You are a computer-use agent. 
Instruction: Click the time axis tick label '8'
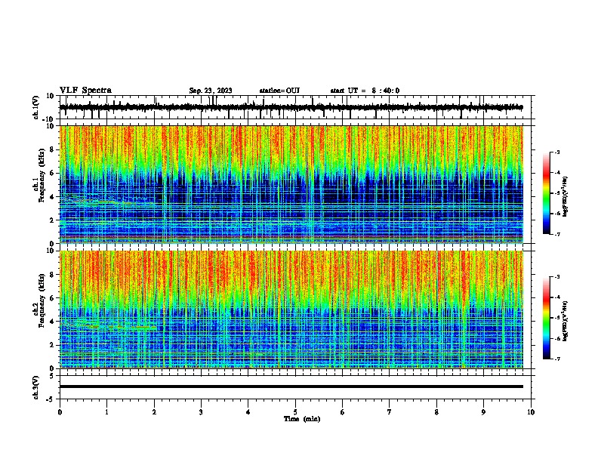pyautogui.click(x=436, y=412)
